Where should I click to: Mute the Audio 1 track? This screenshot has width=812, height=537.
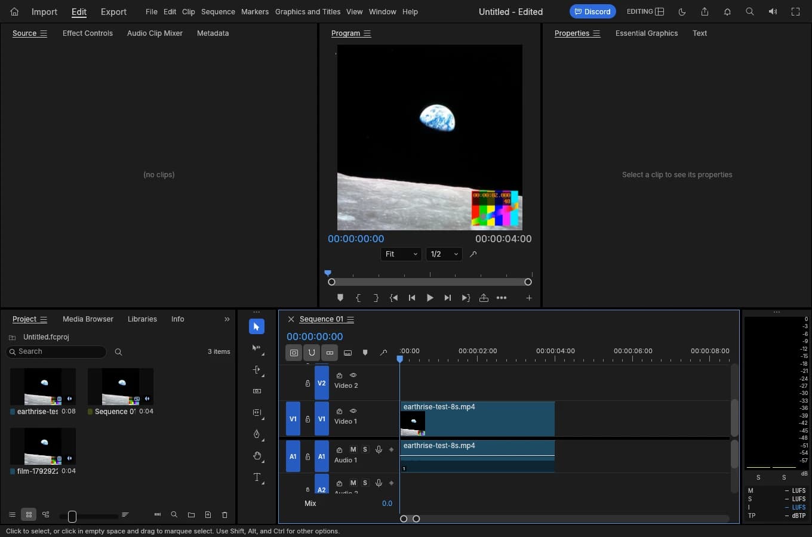click(353, 449)
